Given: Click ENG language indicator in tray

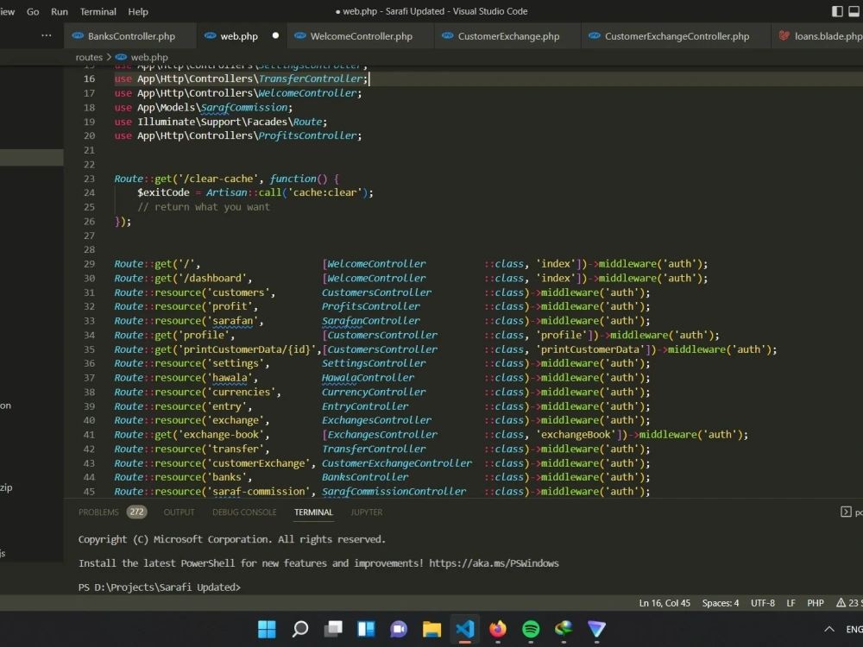Looking at the screenshot, I should click(x=854, y=629).
